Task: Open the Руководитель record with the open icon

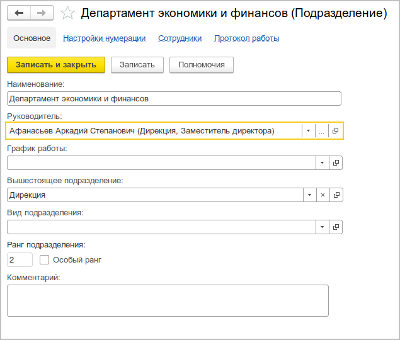Action: [x=335, y=131]
